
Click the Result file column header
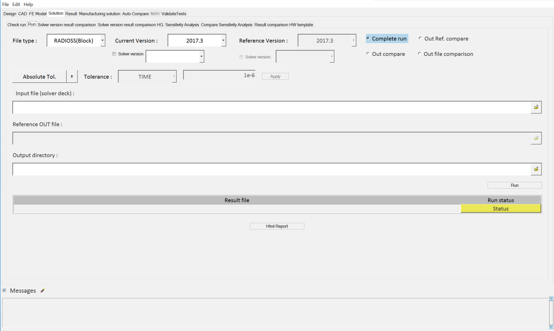(x=237, y=200)
